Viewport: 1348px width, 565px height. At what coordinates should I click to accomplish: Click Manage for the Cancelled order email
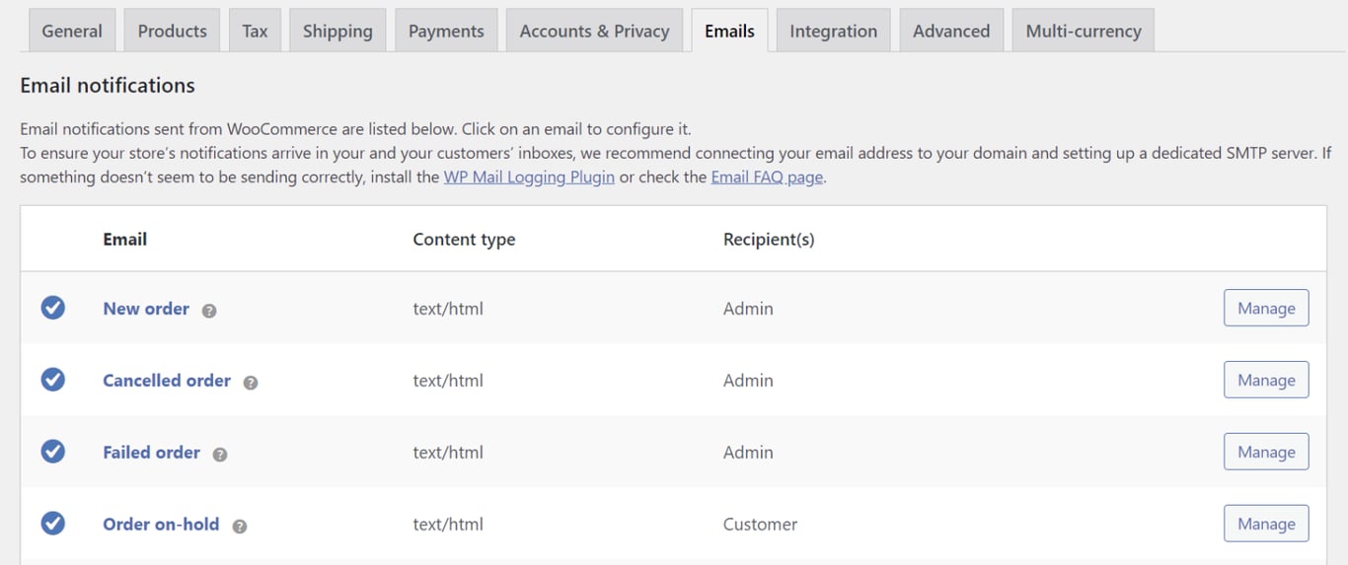click(x=1266, y=380)
